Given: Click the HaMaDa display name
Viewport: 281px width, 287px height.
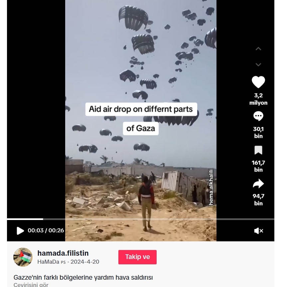Looking at the screenshot, I should click(x=48, y=262).
